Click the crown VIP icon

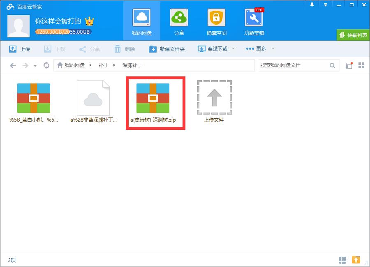pyautogui.click(x=89, y=21)
